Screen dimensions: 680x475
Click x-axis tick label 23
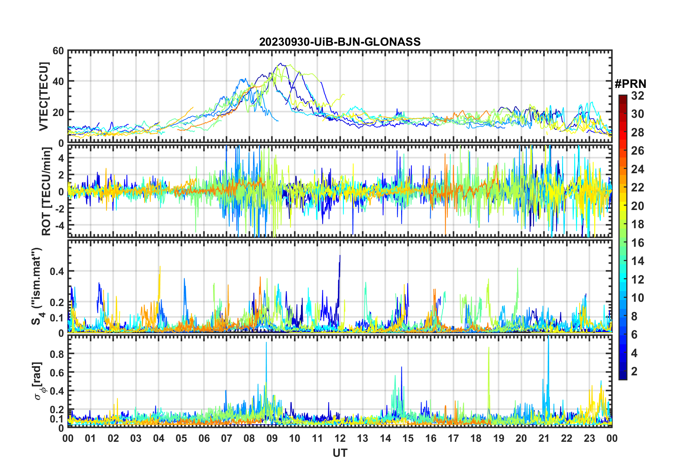pyautogui.click(x=589, y=438)
